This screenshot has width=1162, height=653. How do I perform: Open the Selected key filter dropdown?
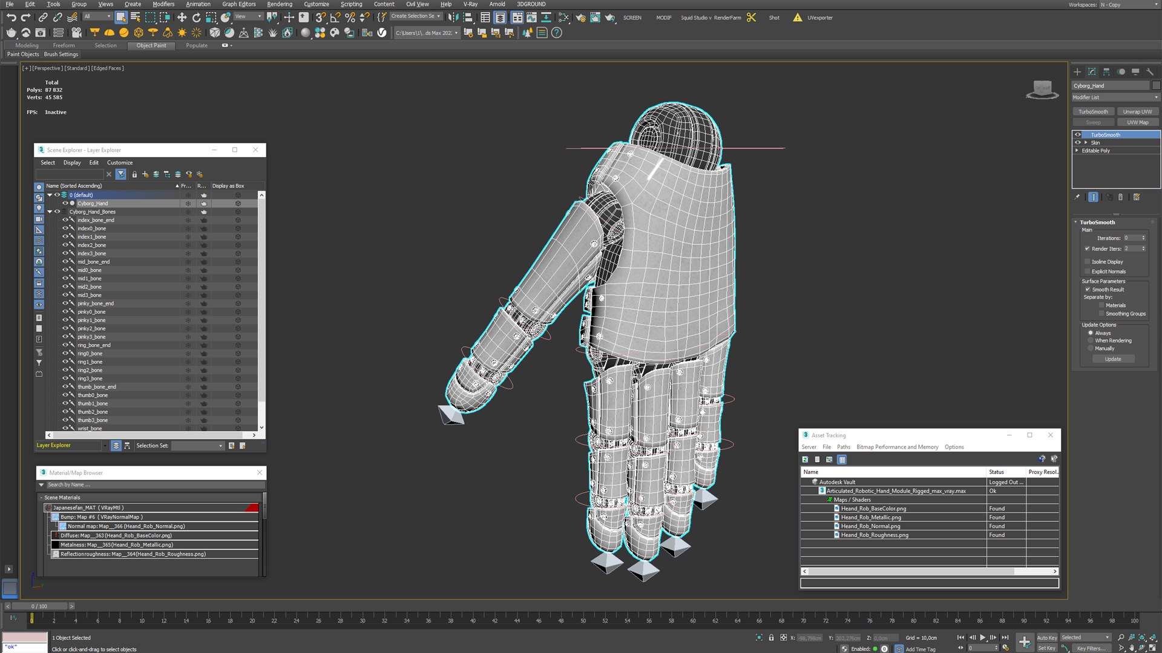[x=1085, y=637]
